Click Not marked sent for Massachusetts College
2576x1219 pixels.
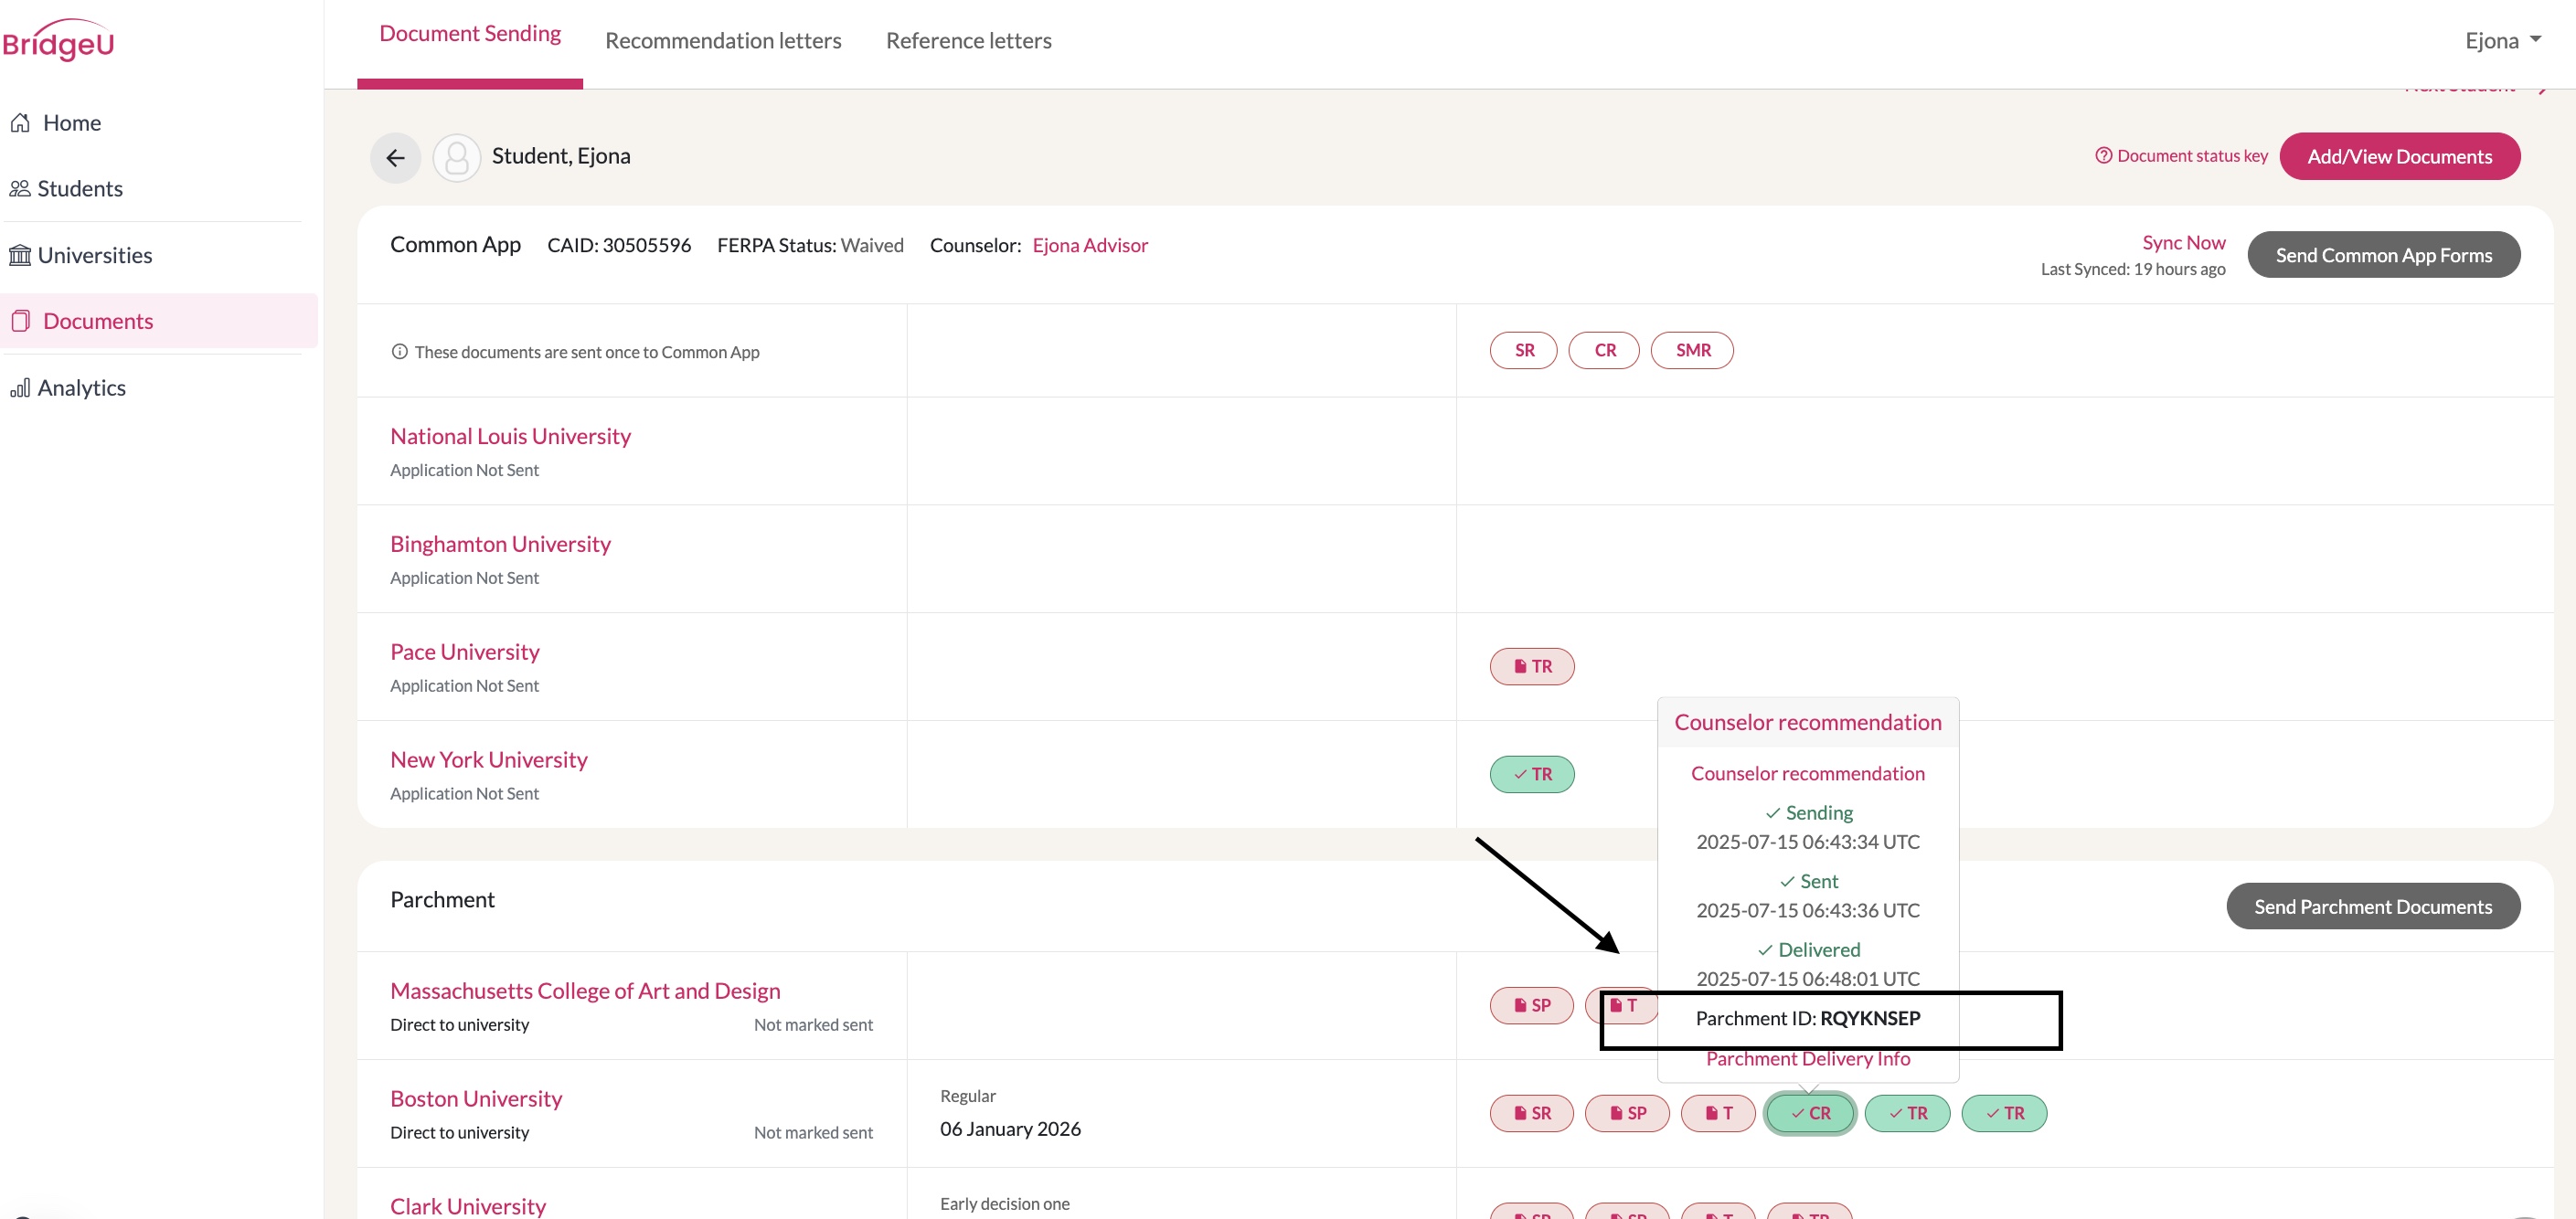813,1025
